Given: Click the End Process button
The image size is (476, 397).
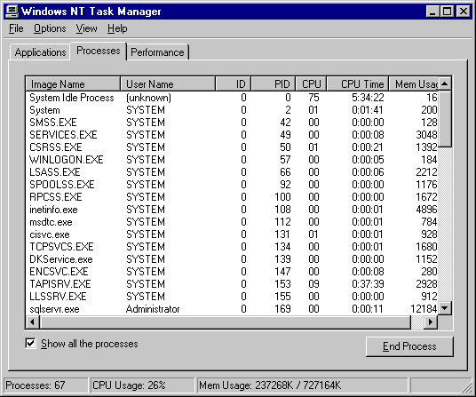Looking at the screenshot, I should click(x=409, y=346).
